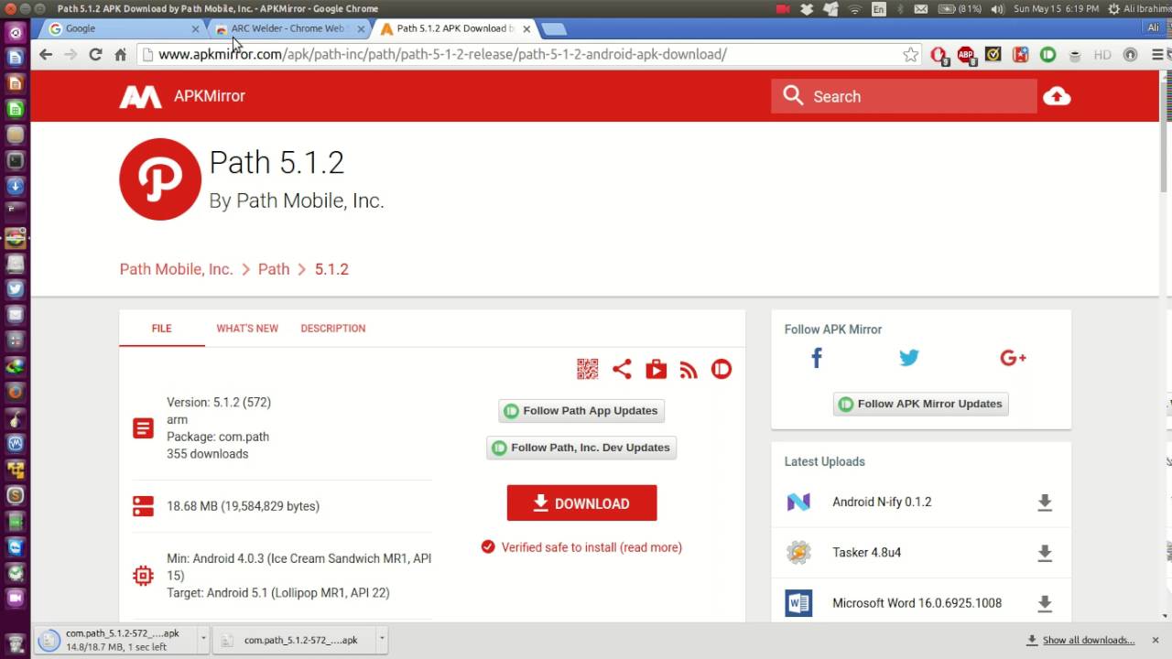
Task: Download Android N-ify 0.1.2 arrow icon
Action: click(x=1045, y=502)
